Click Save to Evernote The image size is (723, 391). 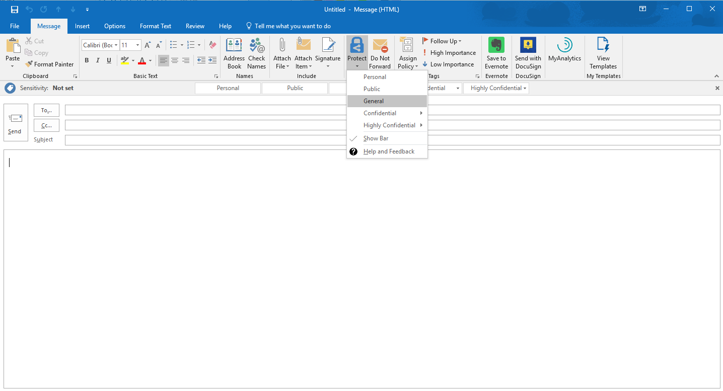[x=496, y=53]
